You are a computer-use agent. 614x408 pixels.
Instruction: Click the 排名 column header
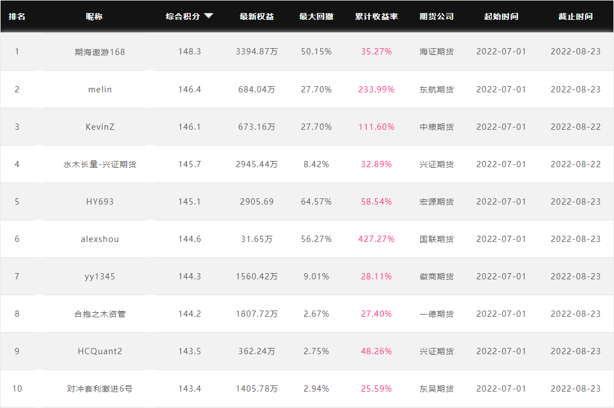click(17, 16)
